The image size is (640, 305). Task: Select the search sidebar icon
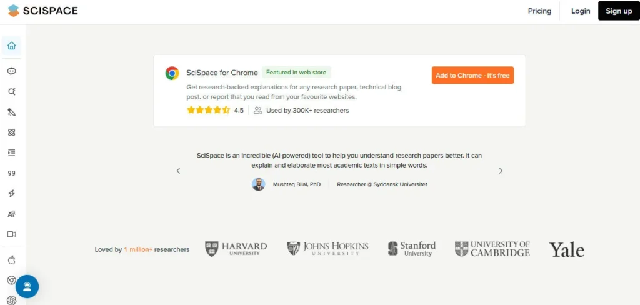[11, 92]
